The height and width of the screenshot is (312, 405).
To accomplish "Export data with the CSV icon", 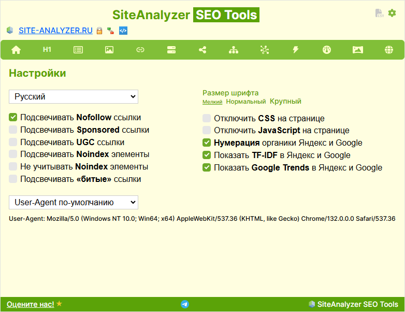I will pyautogui.click(x=380, y=13).
